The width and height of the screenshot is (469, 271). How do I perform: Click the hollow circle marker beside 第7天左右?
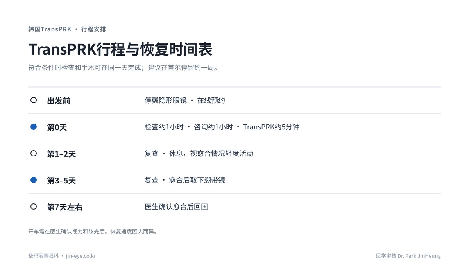[34, 206]
